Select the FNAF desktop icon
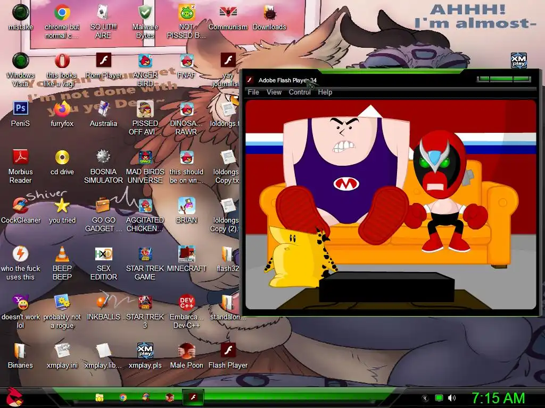 pos(186,66)
